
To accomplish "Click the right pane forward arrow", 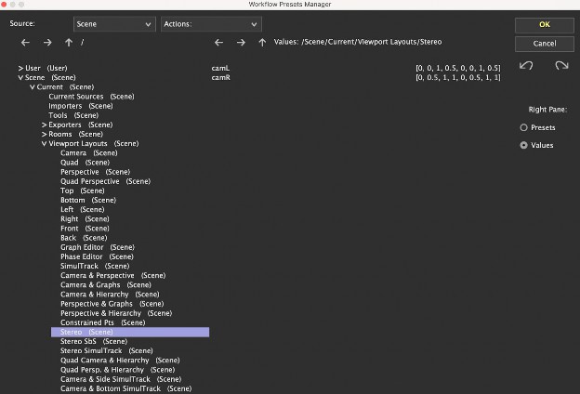I will pyautogui.click(x=240, y=43).
